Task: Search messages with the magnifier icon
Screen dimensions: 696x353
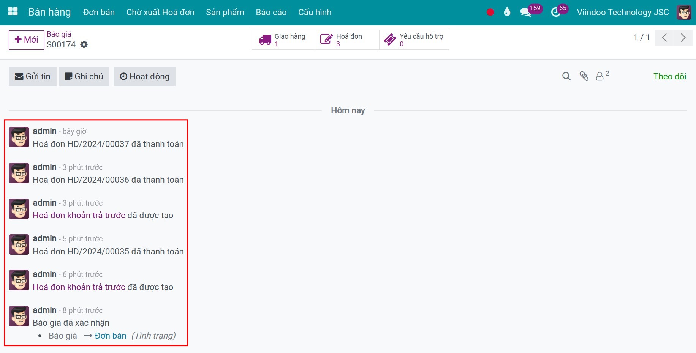Action: 566,76
